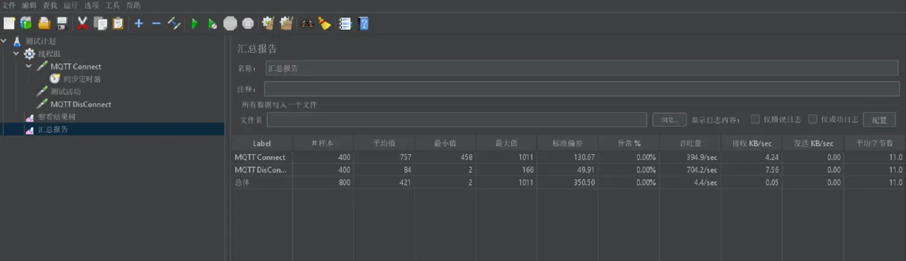This screenshot has height=261, width=906.
Task: Click the Copy icon in toolbar
Action: (x=100, y=24)
